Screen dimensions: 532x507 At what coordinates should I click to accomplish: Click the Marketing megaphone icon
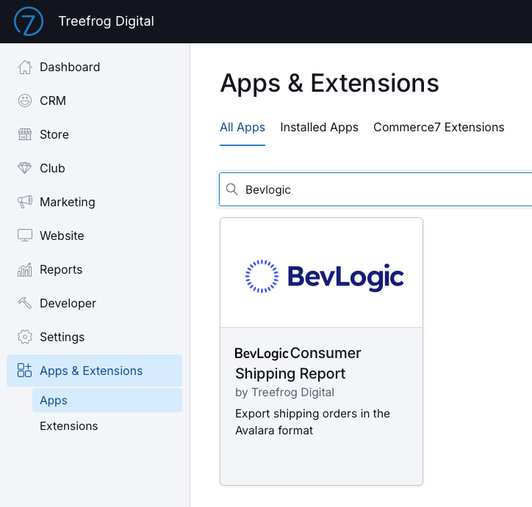tap(25, 202)
